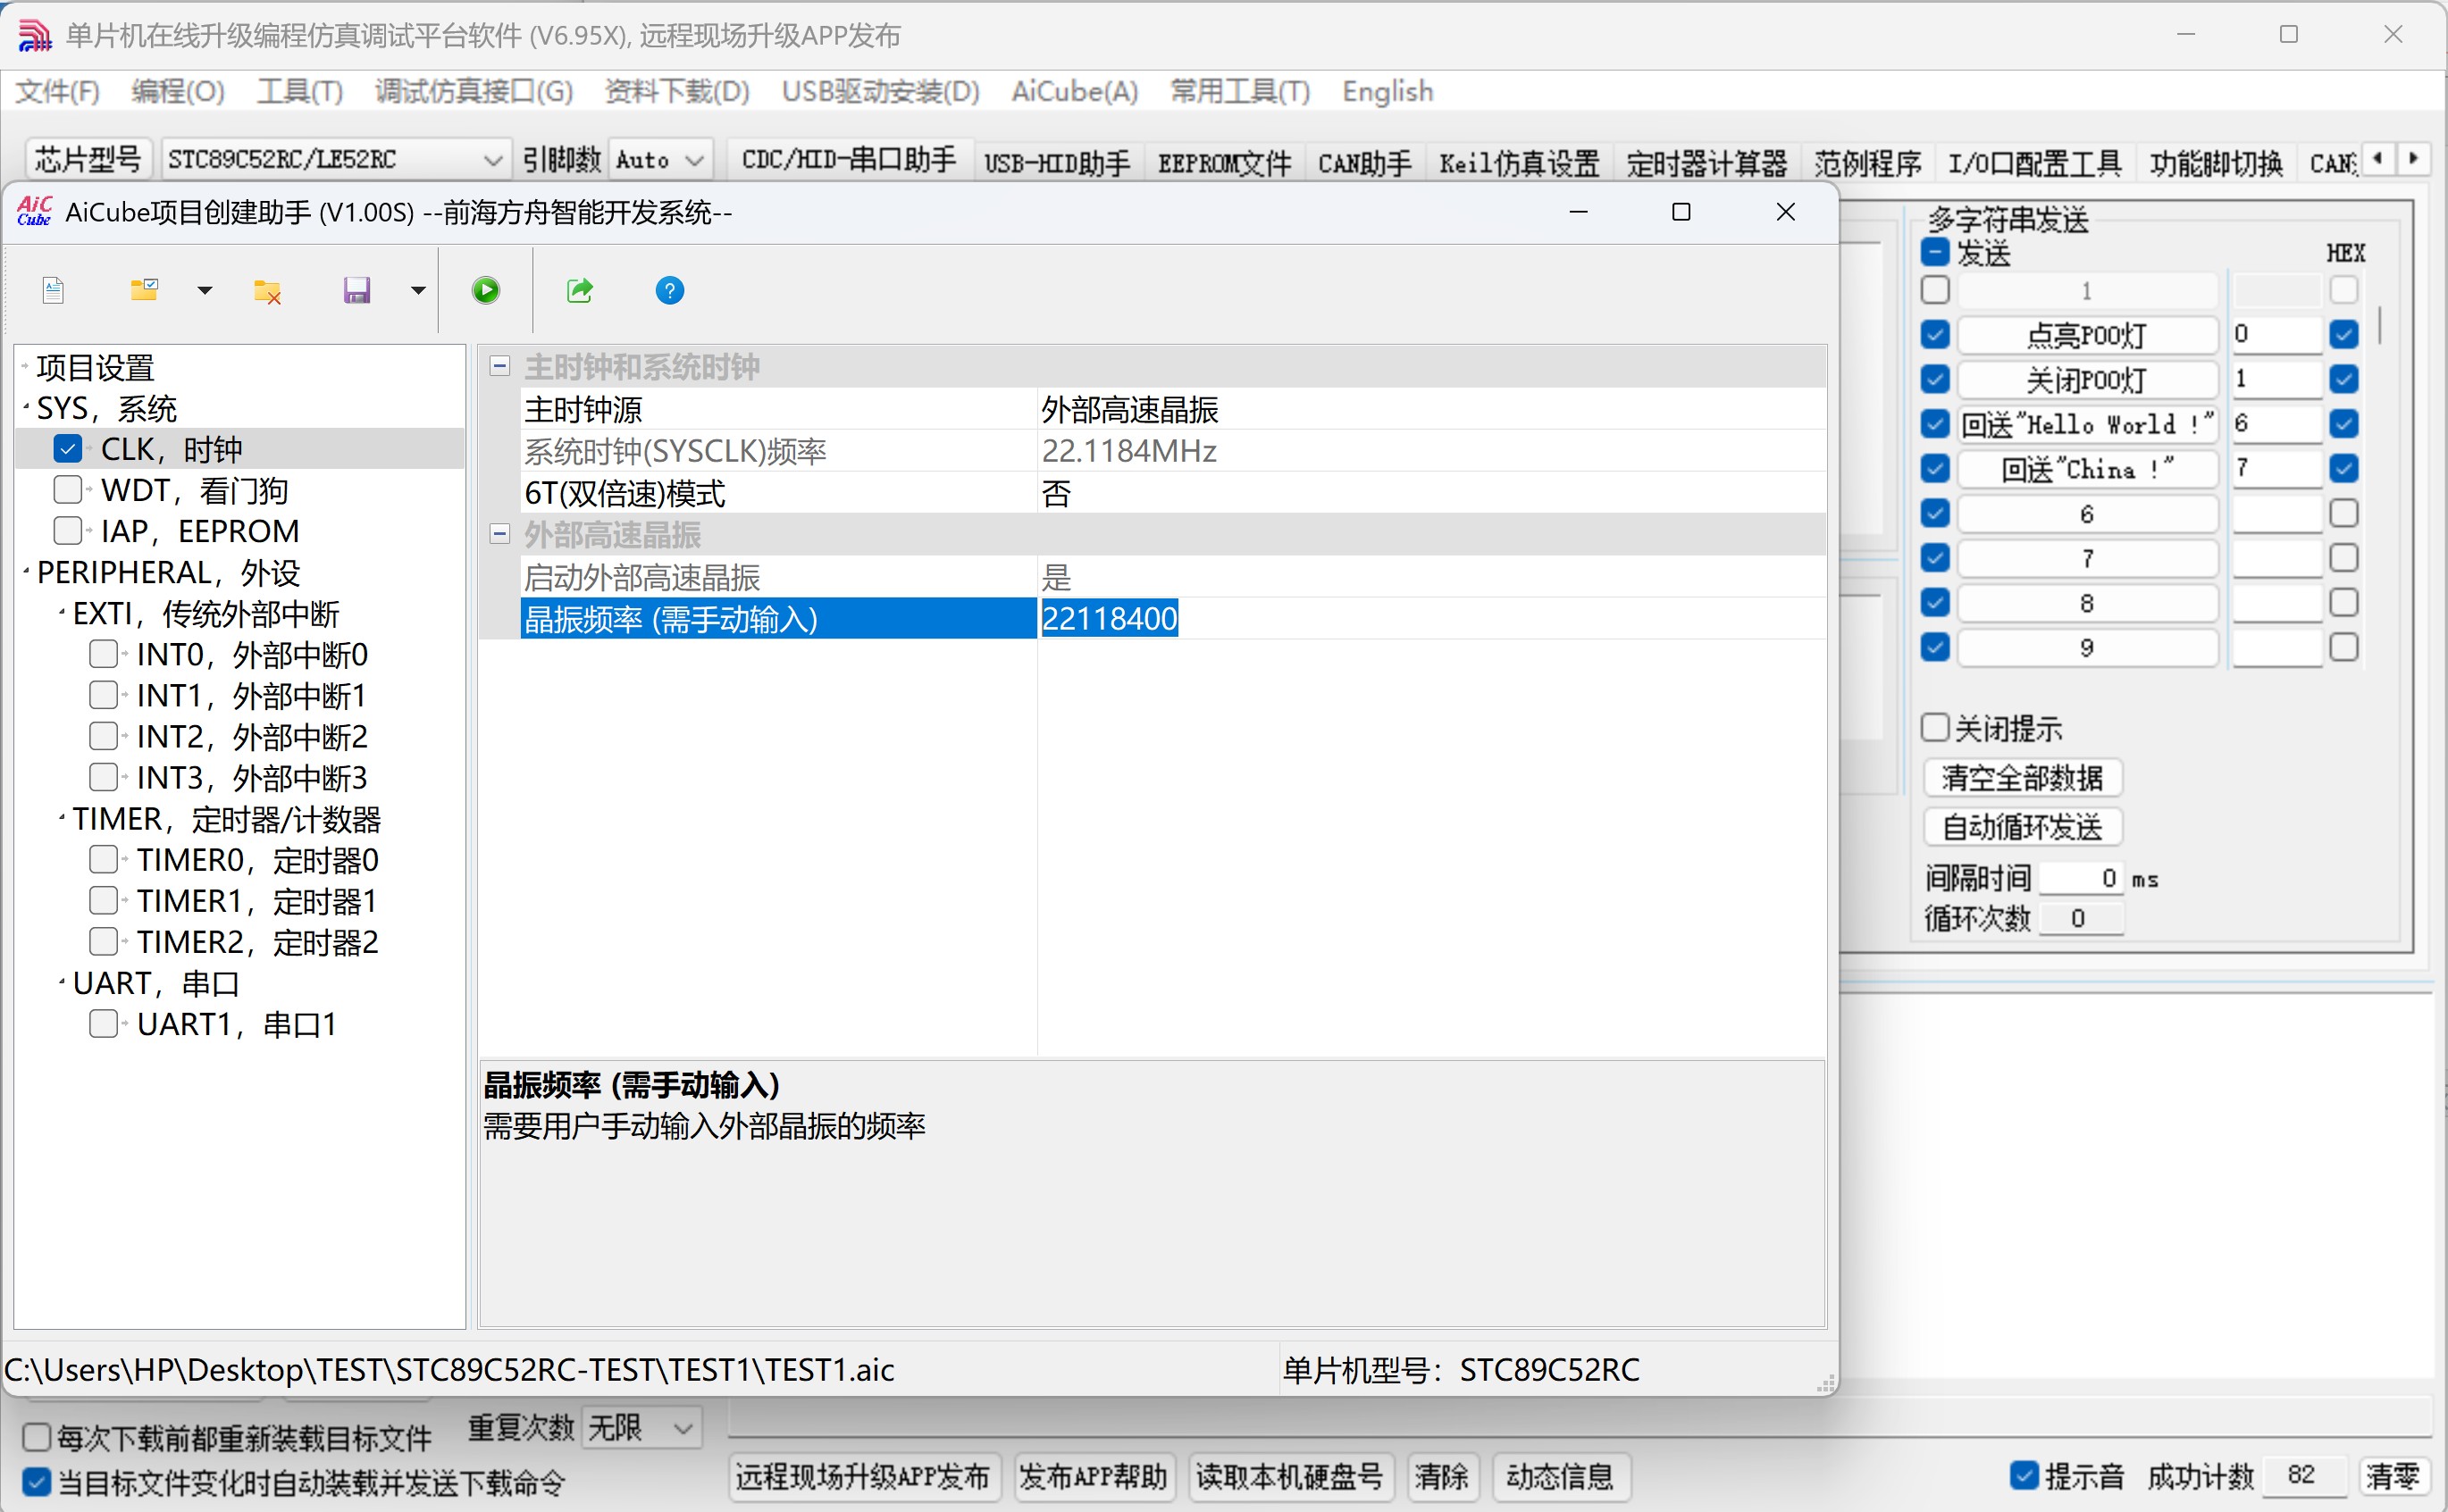2448x1512 pixels.
Task: Click the save project floppy icon
Action: coord(357,291)
